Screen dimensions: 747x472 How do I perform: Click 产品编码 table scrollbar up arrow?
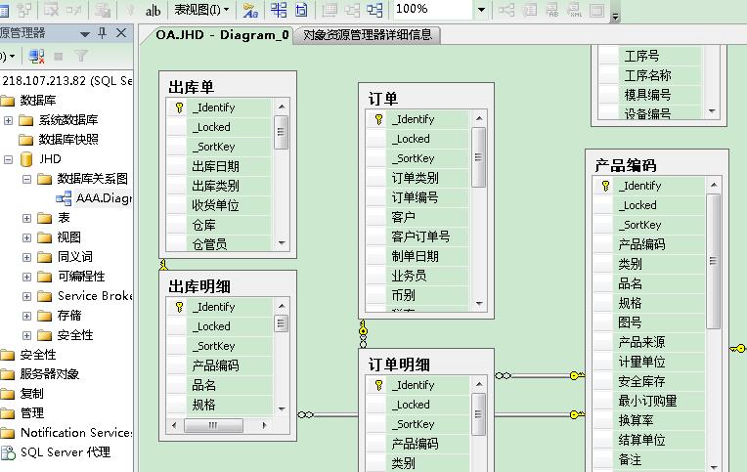tap(713, 185)
